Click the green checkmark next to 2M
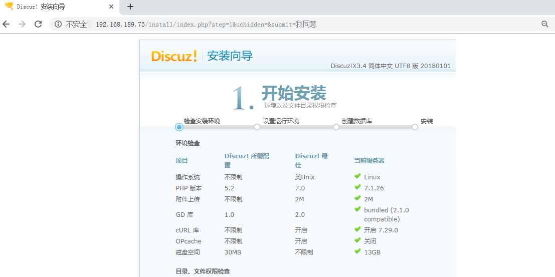555x277 pixels. [x=357, y=198]
